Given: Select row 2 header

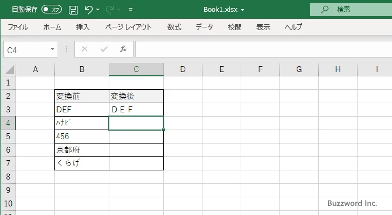Looking at the screenshot, I should 8,96.
